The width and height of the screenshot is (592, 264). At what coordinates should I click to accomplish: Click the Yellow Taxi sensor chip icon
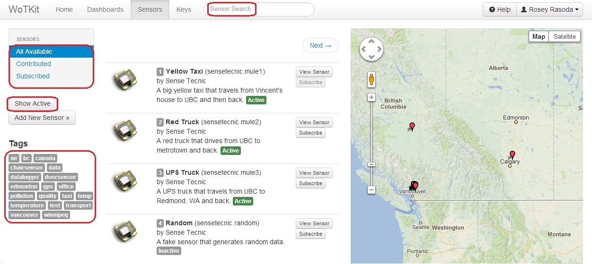pos(124,81)
